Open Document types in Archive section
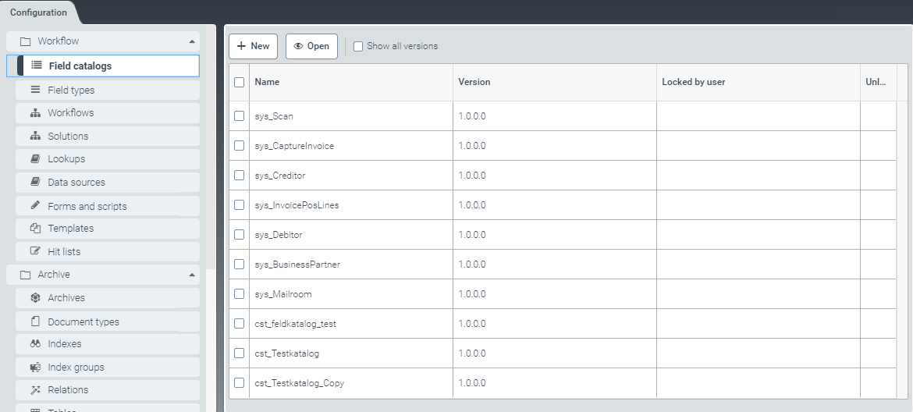The width and height of the screenshot is (913, 412). tap(83, 321)
